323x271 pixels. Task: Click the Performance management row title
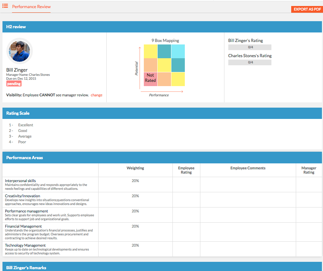point(27,211)
